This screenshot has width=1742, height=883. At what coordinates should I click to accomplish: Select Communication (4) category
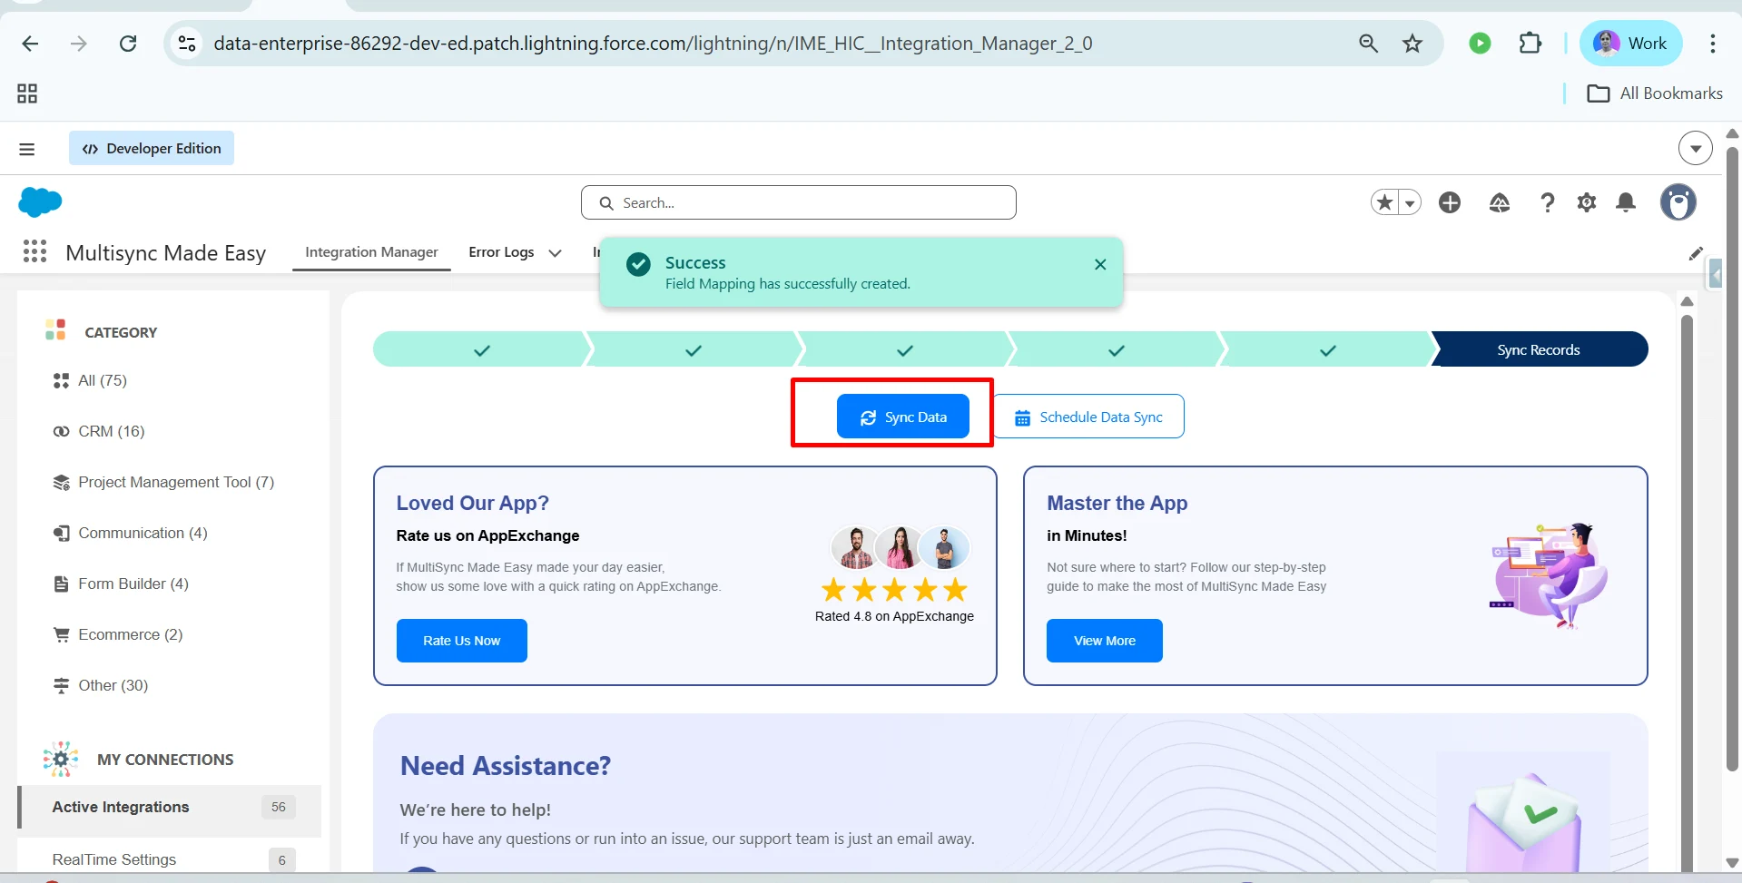click(x=130, y=533)
